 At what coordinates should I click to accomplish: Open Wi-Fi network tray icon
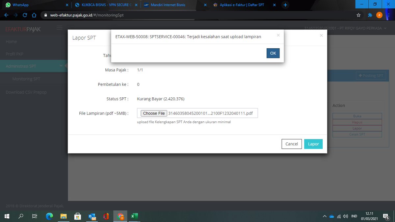339,216
